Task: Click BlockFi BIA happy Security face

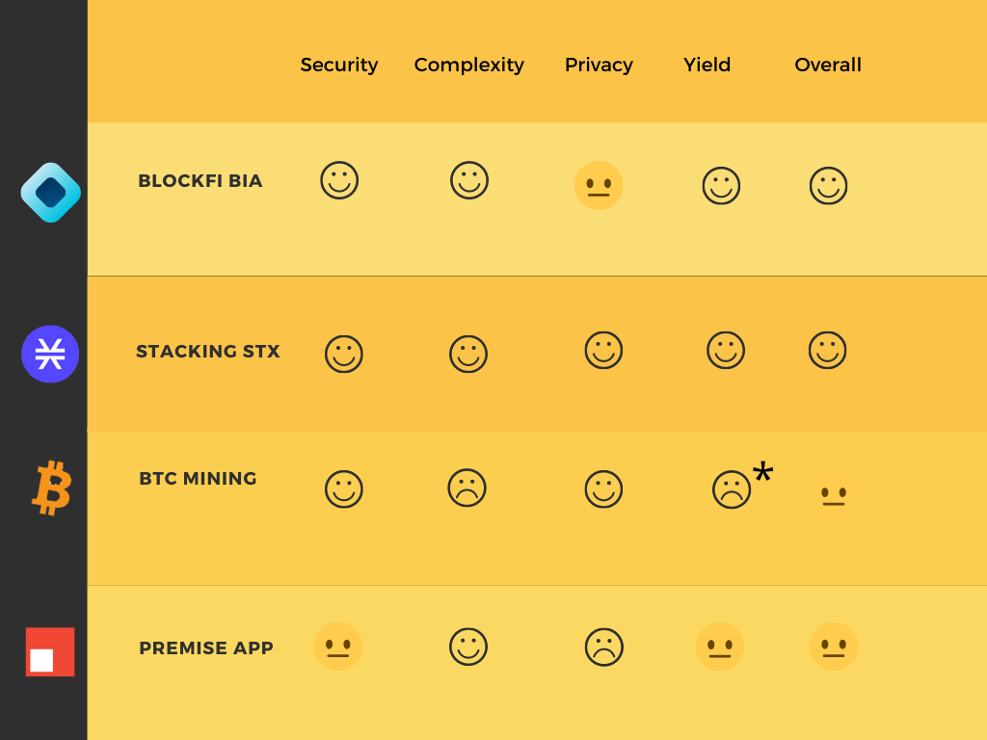Action: click(339, 180)
